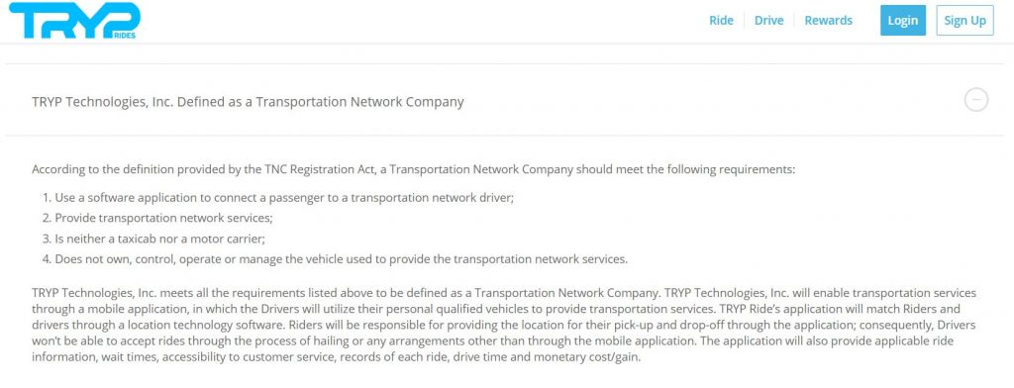Collapse the section with the minus icon
This screenshot has height=388, width=1014.
coord(975,100)
